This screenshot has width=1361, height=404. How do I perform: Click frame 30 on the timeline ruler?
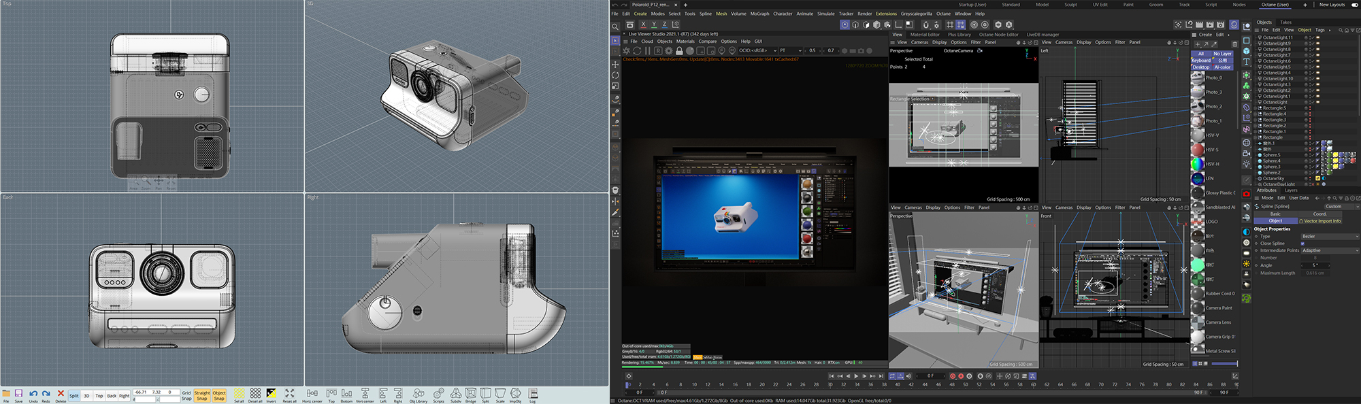830,384
